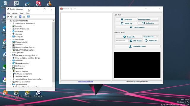Expand the Disk drives node

coord(11,39)
